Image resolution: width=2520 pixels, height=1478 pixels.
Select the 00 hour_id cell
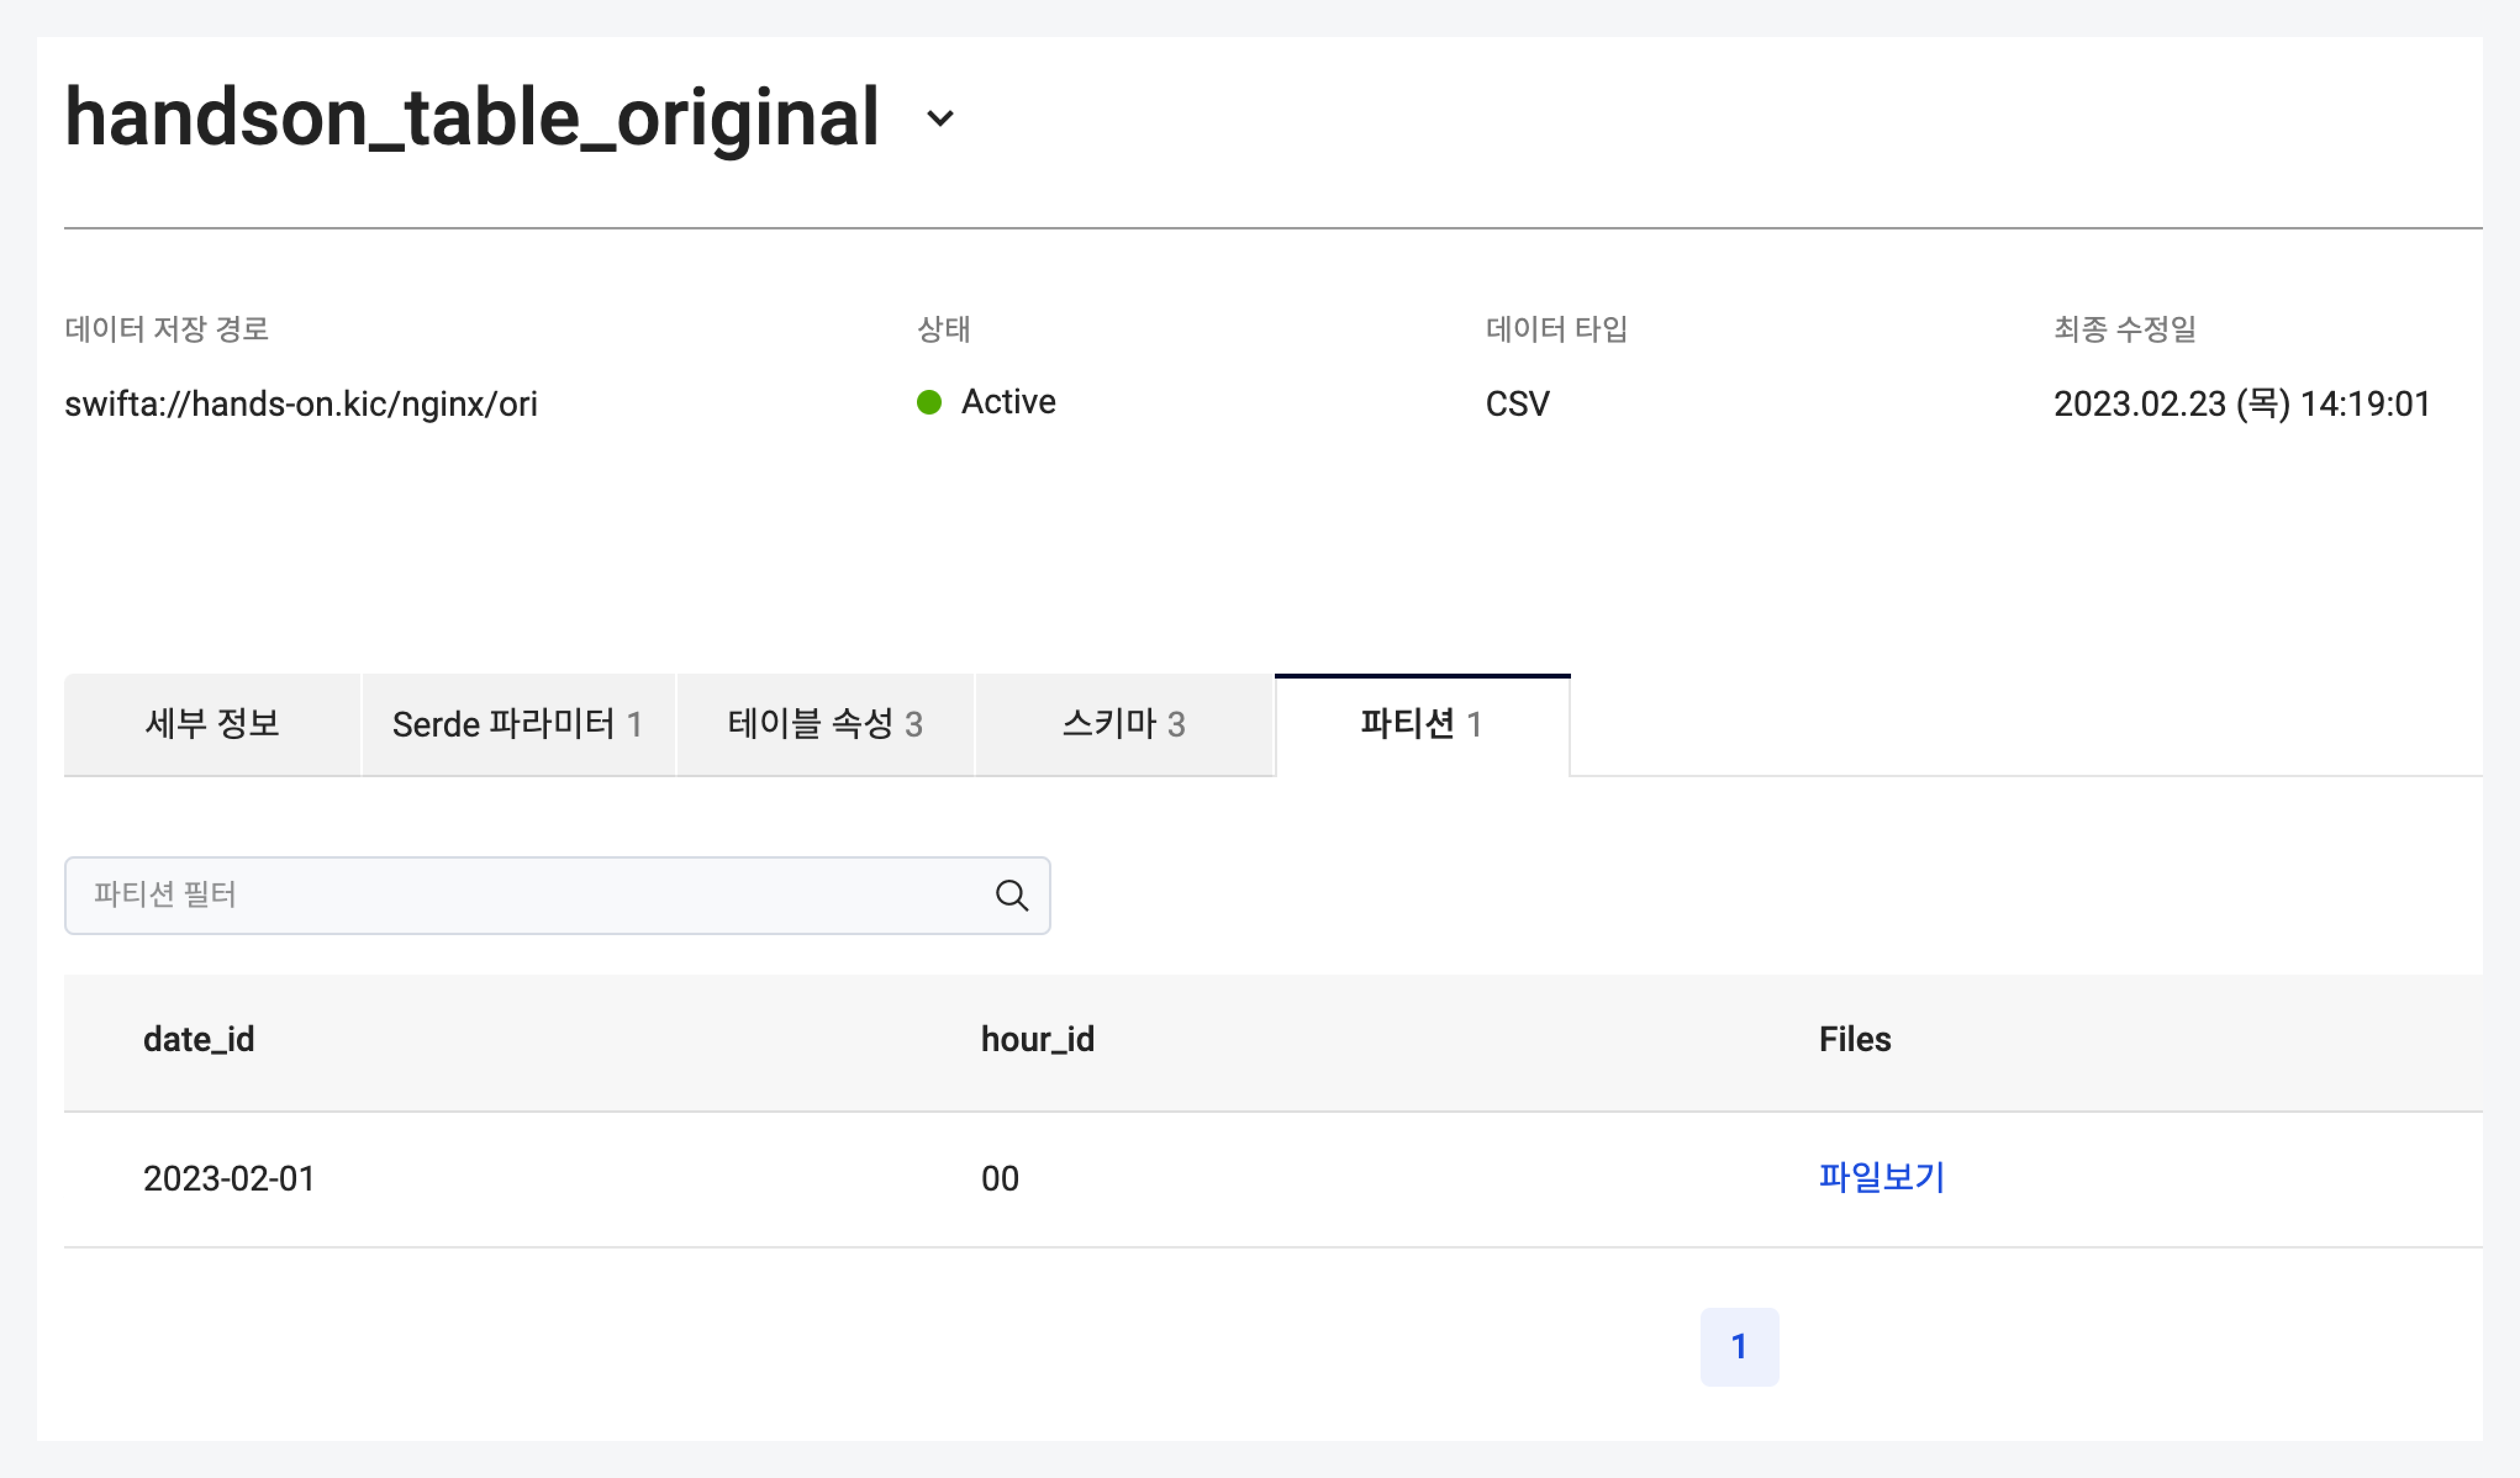pyautogui.click(x=1000, y=1179)
